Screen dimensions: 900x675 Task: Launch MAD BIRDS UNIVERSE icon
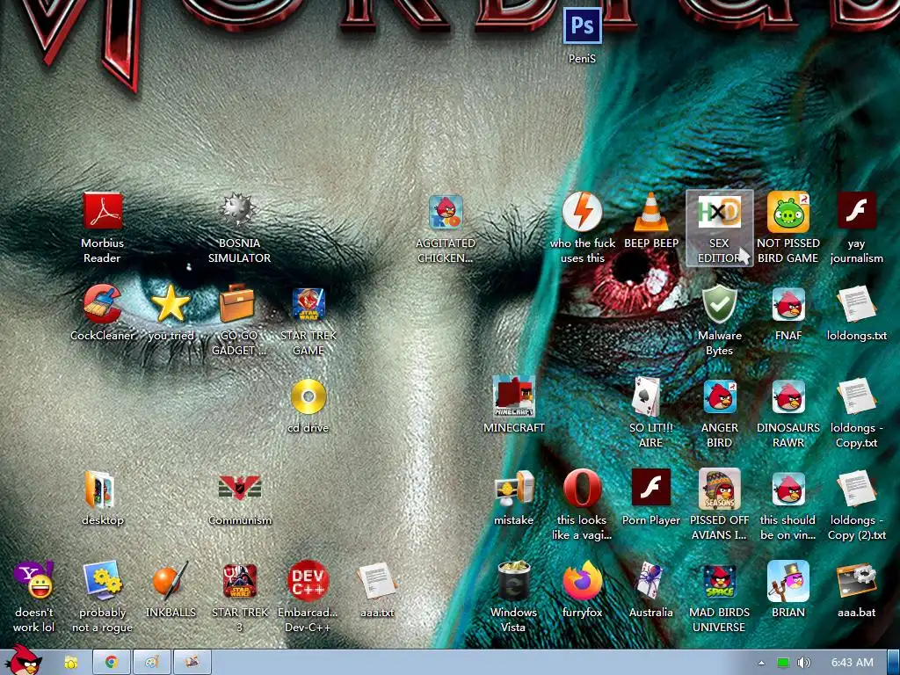click(719, 580)
